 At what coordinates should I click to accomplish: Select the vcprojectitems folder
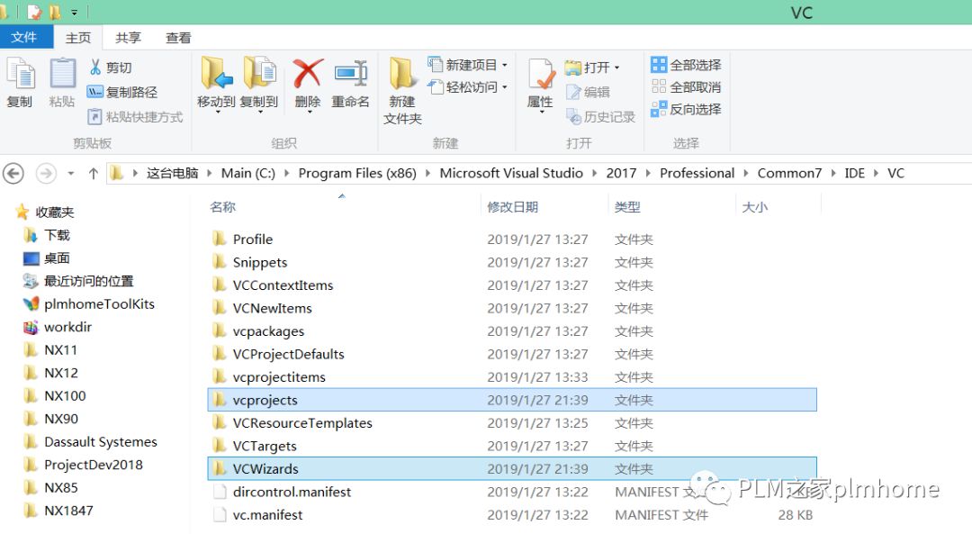pos(512,377)
